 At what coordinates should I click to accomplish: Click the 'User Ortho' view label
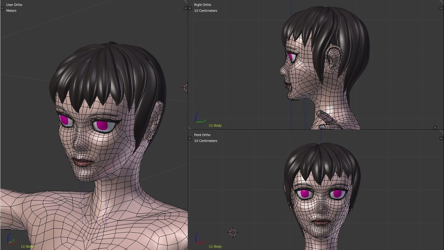click(14, 5)
